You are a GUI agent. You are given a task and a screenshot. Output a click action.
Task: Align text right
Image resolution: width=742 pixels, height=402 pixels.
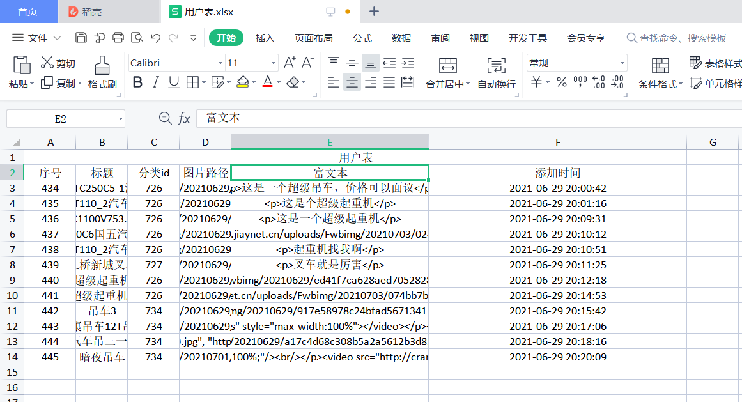click(x=371, y=82)
